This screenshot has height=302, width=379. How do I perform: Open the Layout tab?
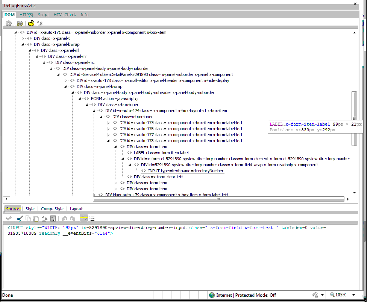tap(76, 209)
